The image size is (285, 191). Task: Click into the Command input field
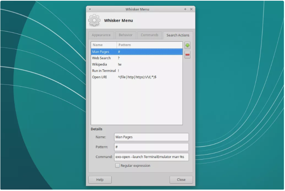click(151, 157)
